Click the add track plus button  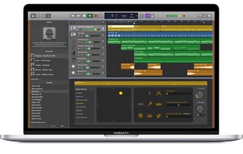click(x=72, y=23)
